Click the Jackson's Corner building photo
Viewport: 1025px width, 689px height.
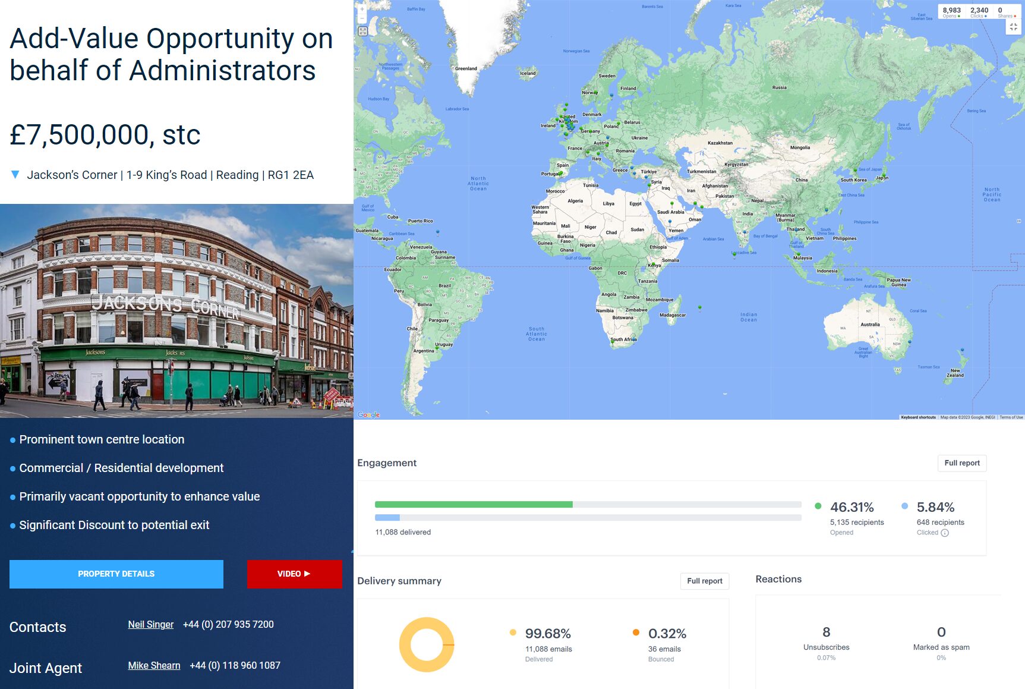(x=176, y=310)
